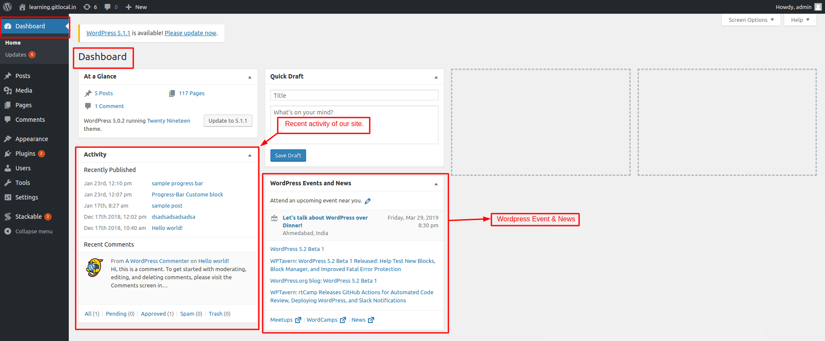The height and width of the screenshot is (341, 825).
Task: Click the external link icon next to WordCamps
Action: 343,320
